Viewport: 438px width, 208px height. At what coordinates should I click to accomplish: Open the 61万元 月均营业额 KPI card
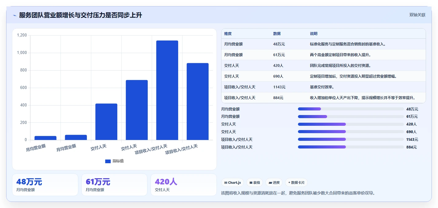click(x=115, y=185)
